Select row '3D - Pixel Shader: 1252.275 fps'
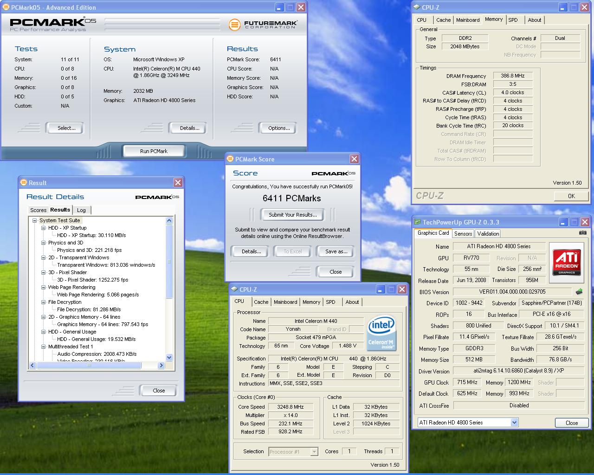Viewport: 594px width, 475px height. [x=92, y=280]
